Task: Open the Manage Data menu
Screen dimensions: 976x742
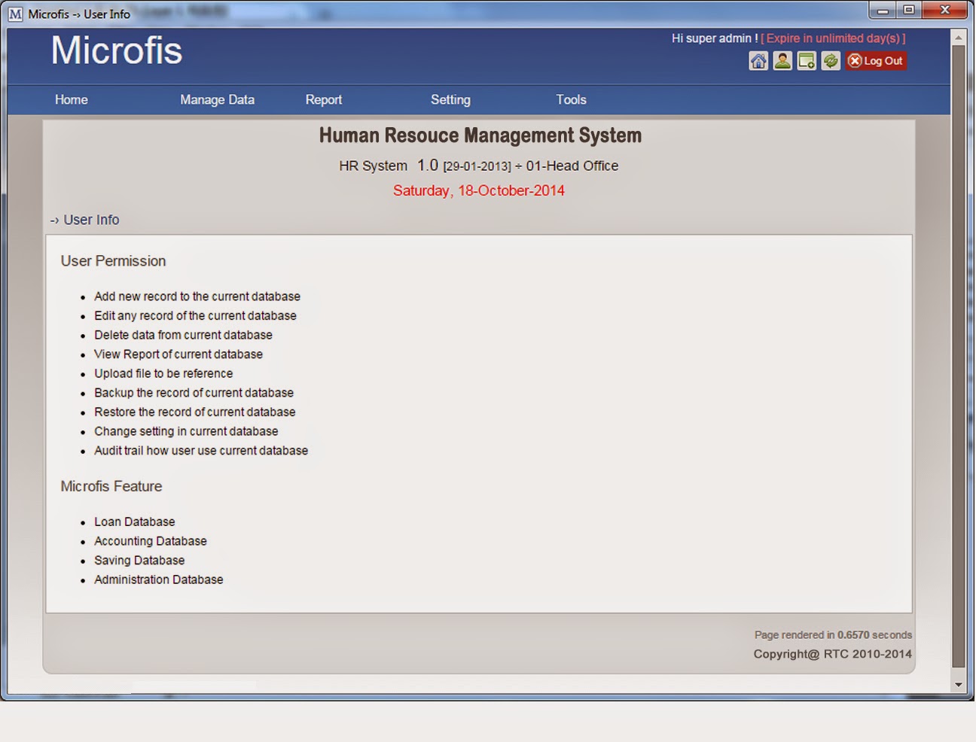Action: click(217, 99)
